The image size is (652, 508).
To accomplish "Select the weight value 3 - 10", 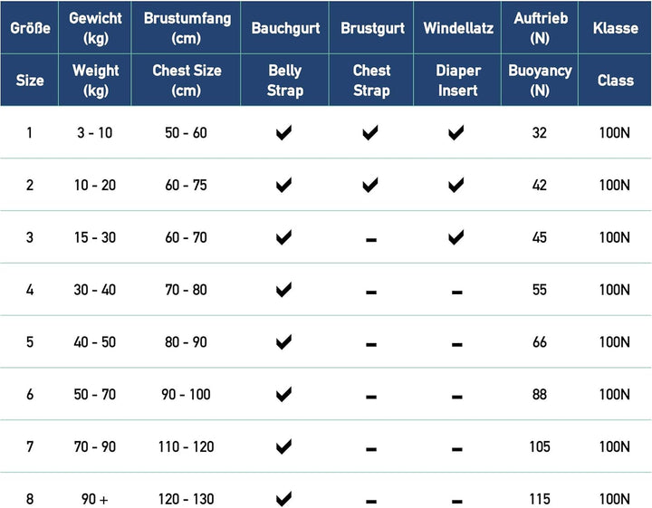I will 95,132.
